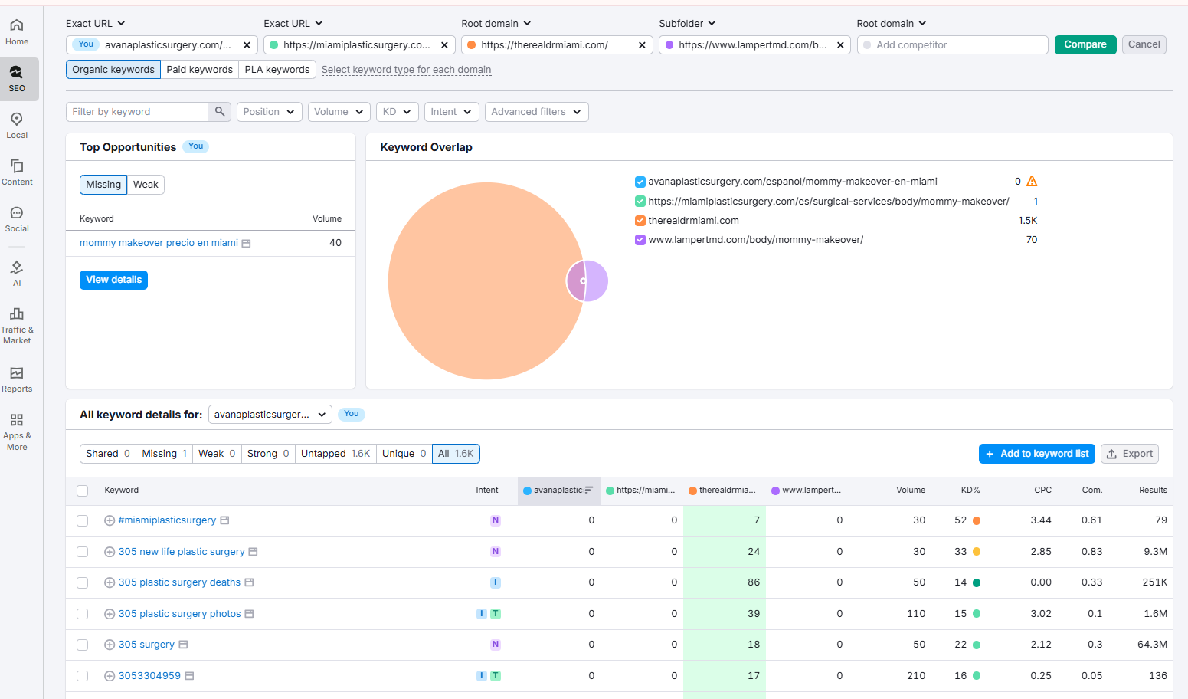
Task: Open the AI sidebar section
Action: [17, 273]
